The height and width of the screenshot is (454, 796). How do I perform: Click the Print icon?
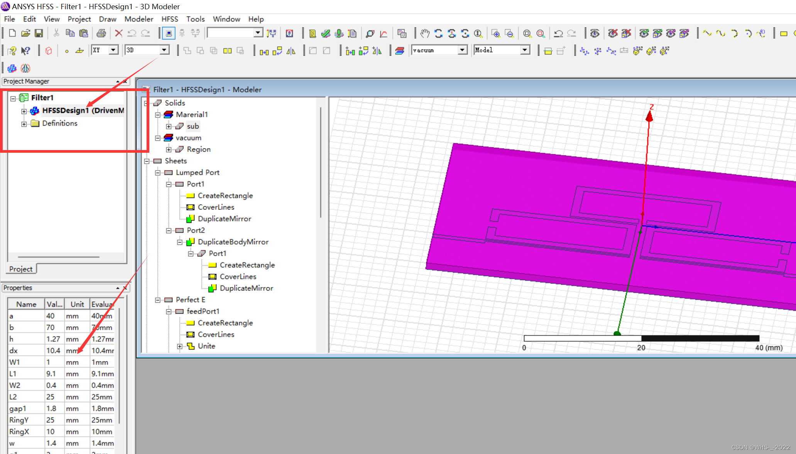101,34
